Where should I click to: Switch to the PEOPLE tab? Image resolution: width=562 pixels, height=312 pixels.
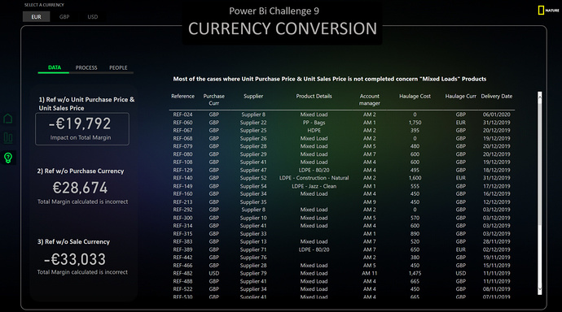pyautogui.click(x=118, y=67)
